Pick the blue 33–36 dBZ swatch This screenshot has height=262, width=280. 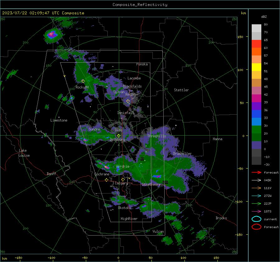coord(256,114)
